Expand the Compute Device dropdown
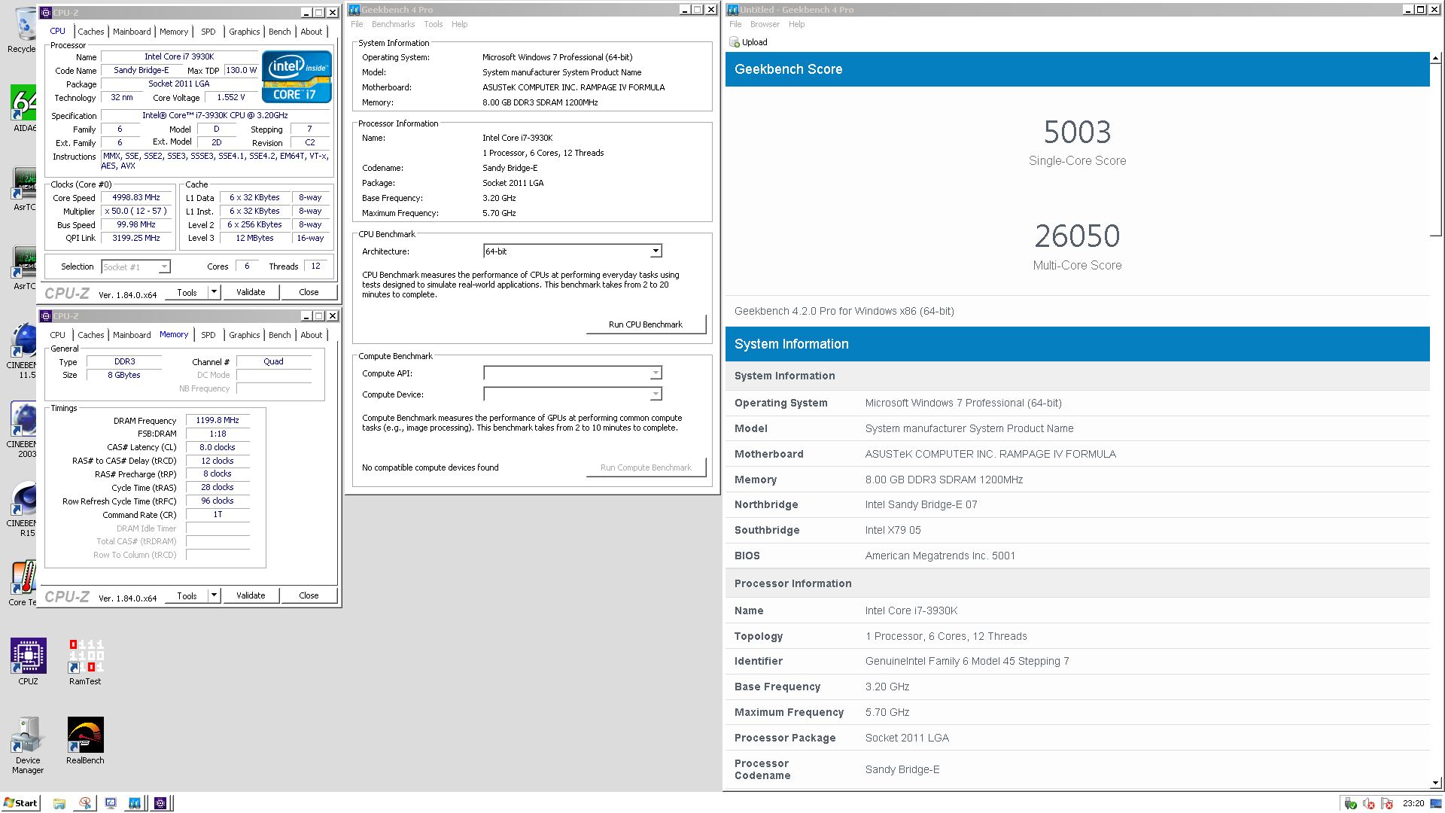Viewport: 1445px width, 813px height. (x=656, y=394)
